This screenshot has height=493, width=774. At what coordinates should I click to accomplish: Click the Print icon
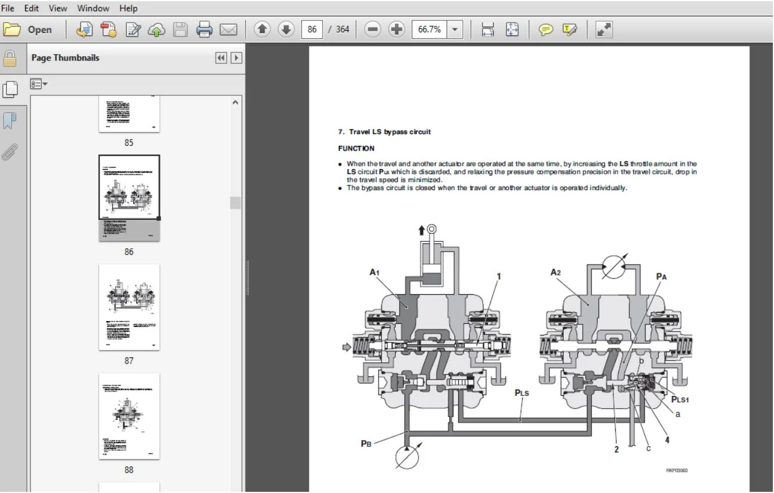click(204, 30)
